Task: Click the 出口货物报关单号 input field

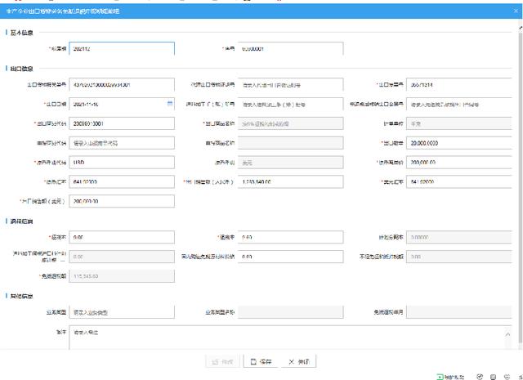Action: point(122,84)
